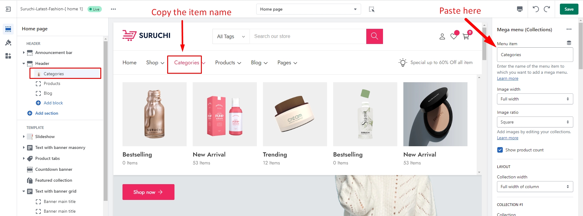Screen dimensions: 583x216
Task: Open the app embeds sidebar icon
Action: [x=8, y=56]
